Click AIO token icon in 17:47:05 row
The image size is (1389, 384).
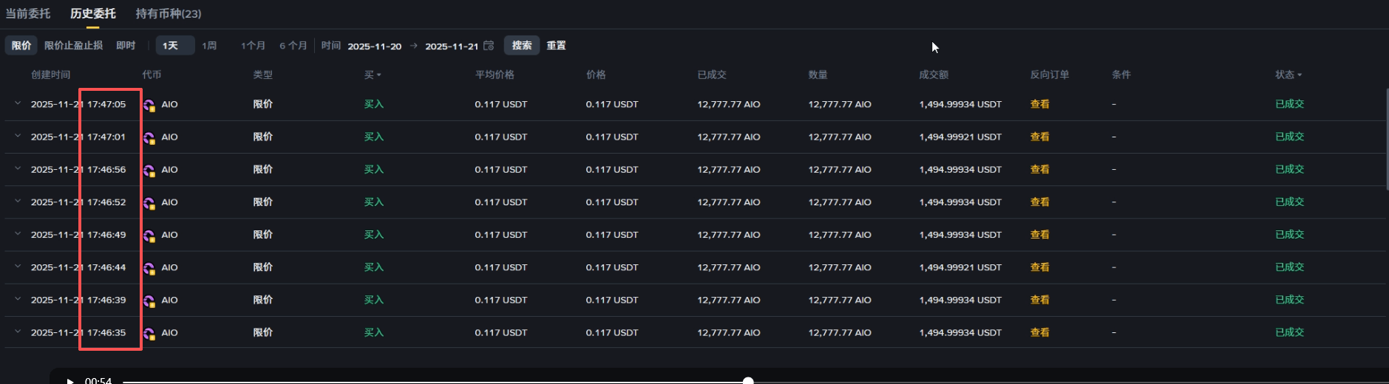[x=149, y=105]
